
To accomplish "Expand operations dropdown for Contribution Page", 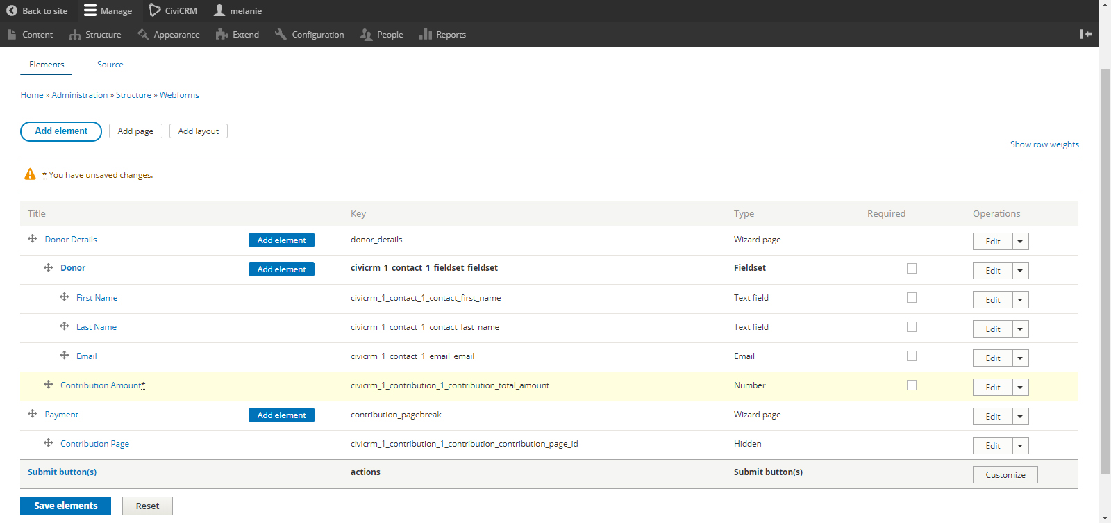I will coord(1020,446).
